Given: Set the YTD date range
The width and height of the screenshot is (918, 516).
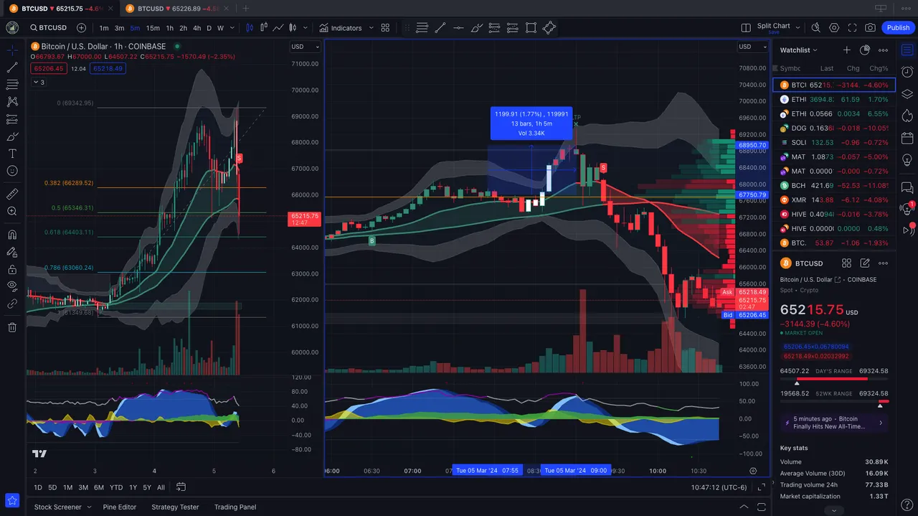Looking at the screenshot, I should click(116, 487).
